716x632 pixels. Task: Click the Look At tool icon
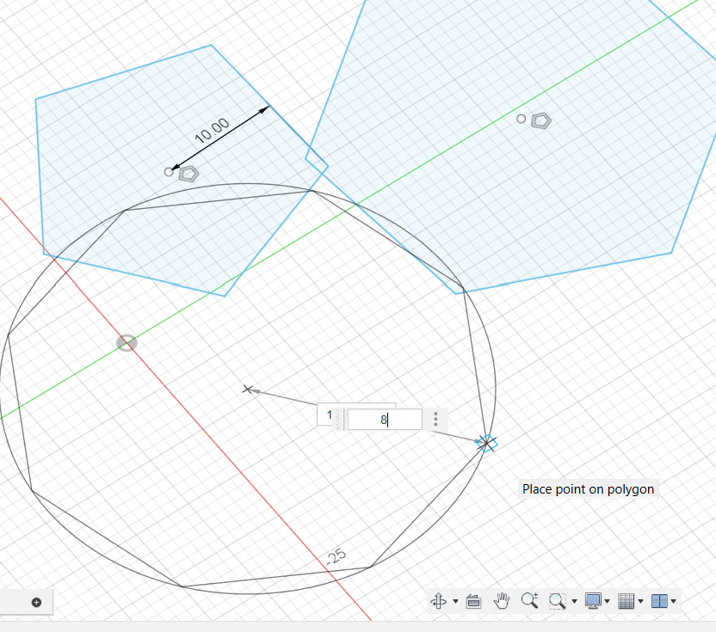473,601
